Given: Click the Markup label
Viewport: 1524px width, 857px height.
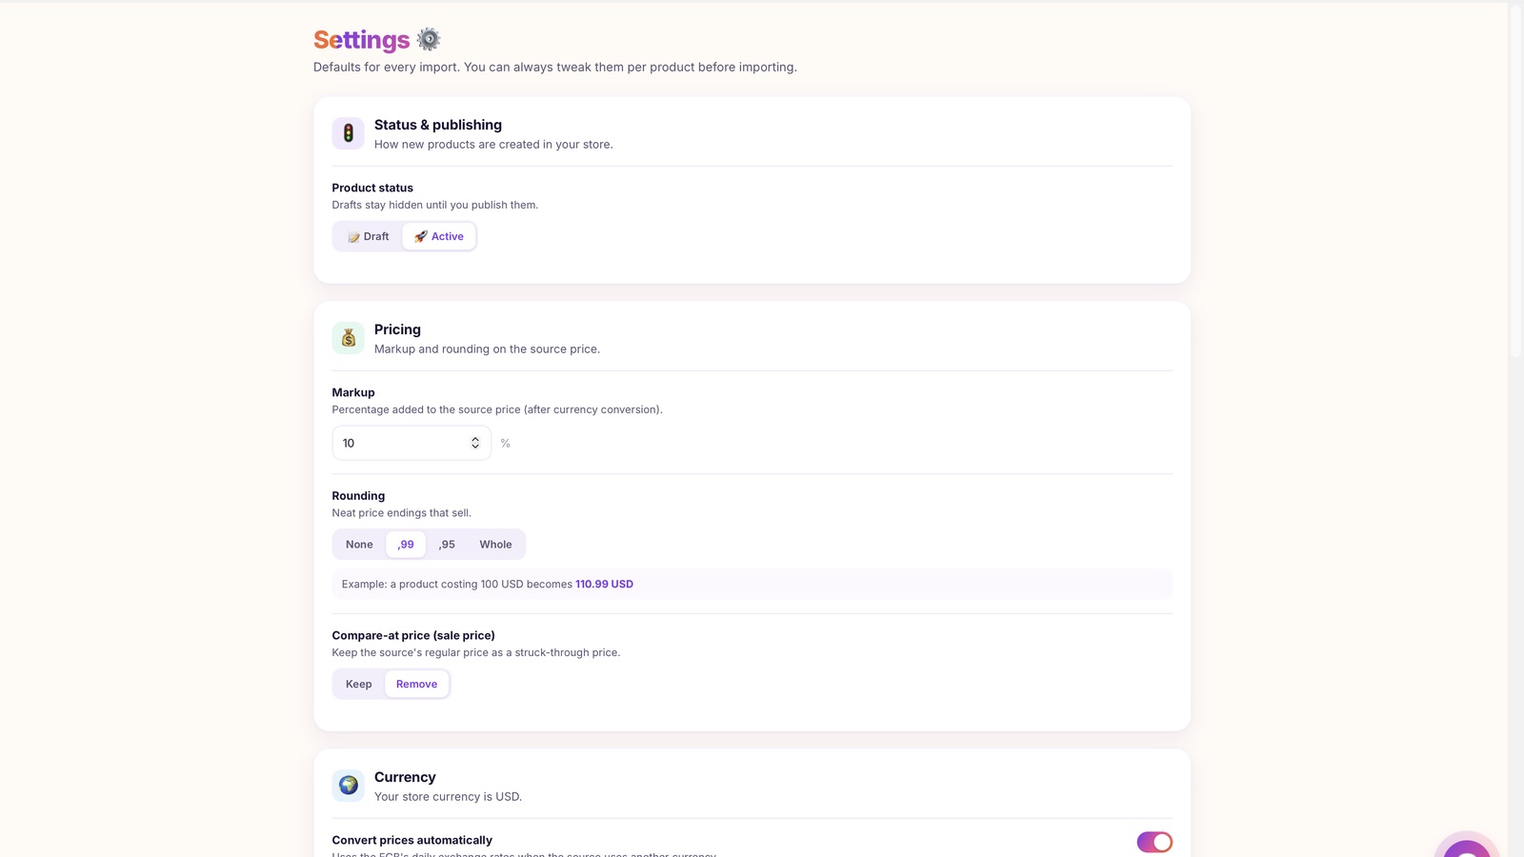Looking at the screenshot, I should tap(353, 392).
